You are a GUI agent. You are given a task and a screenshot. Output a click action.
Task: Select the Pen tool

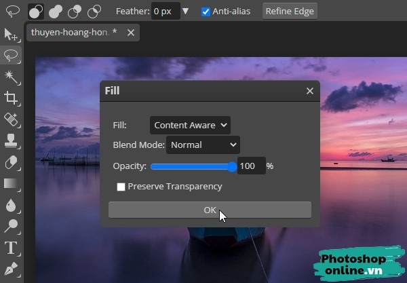point(11,268)
